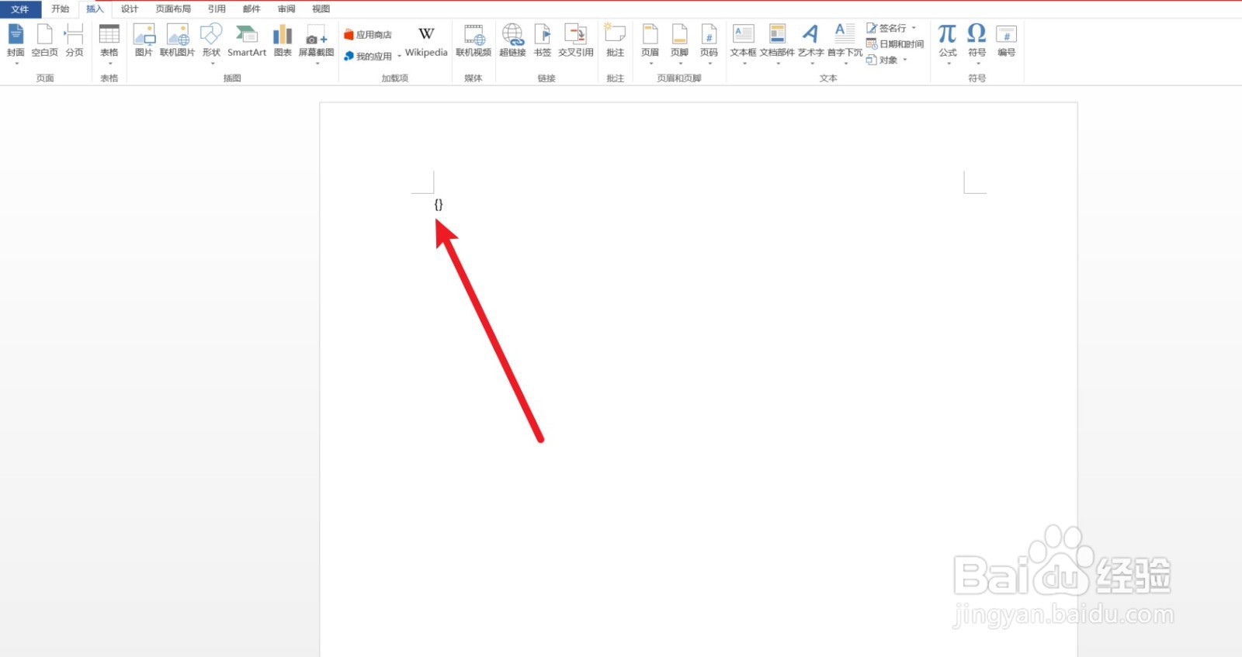Screen dimensions: 1242x657
Task: Expand the arrow under 公式 equation
Action: tap(948, 64)
